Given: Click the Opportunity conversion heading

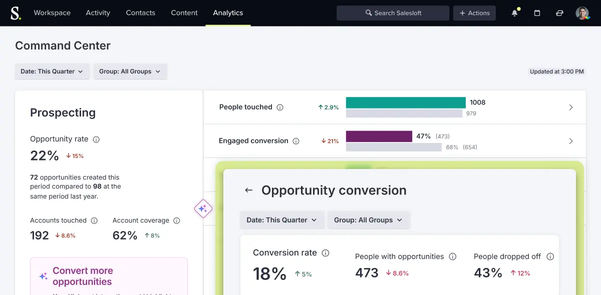Looking at the screenshot, I should pyautogui.click(x=334, y=190).
